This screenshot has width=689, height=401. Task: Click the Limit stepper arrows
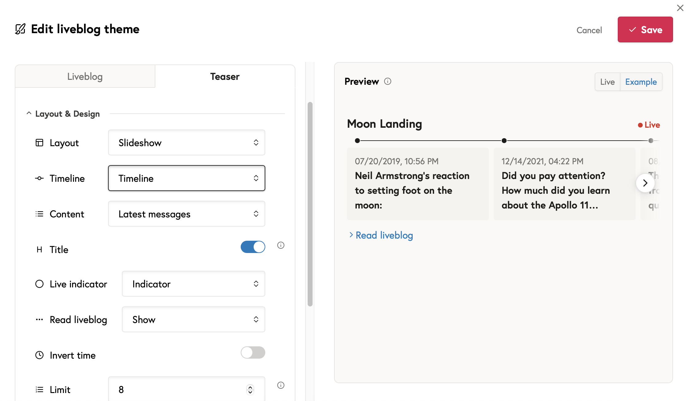tap(250, 390)
